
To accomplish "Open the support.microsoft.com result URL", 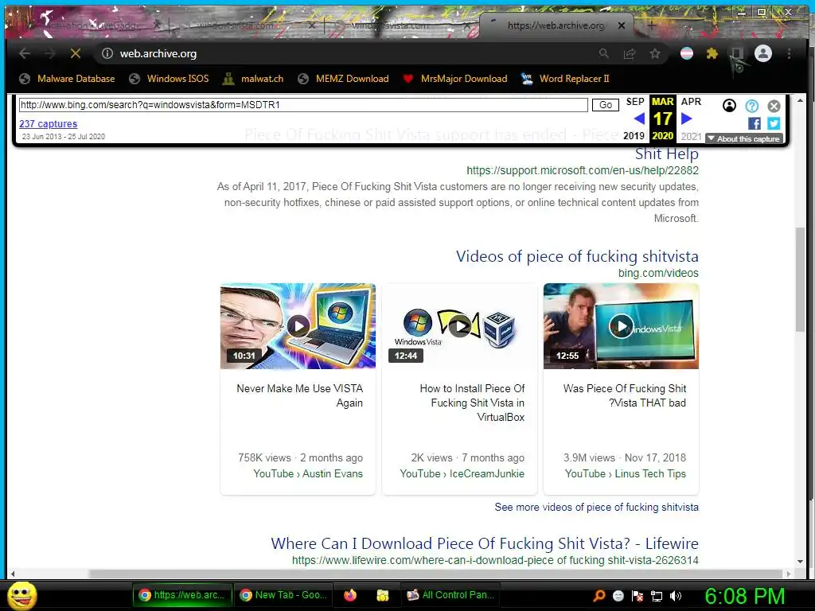I will 582,170.
